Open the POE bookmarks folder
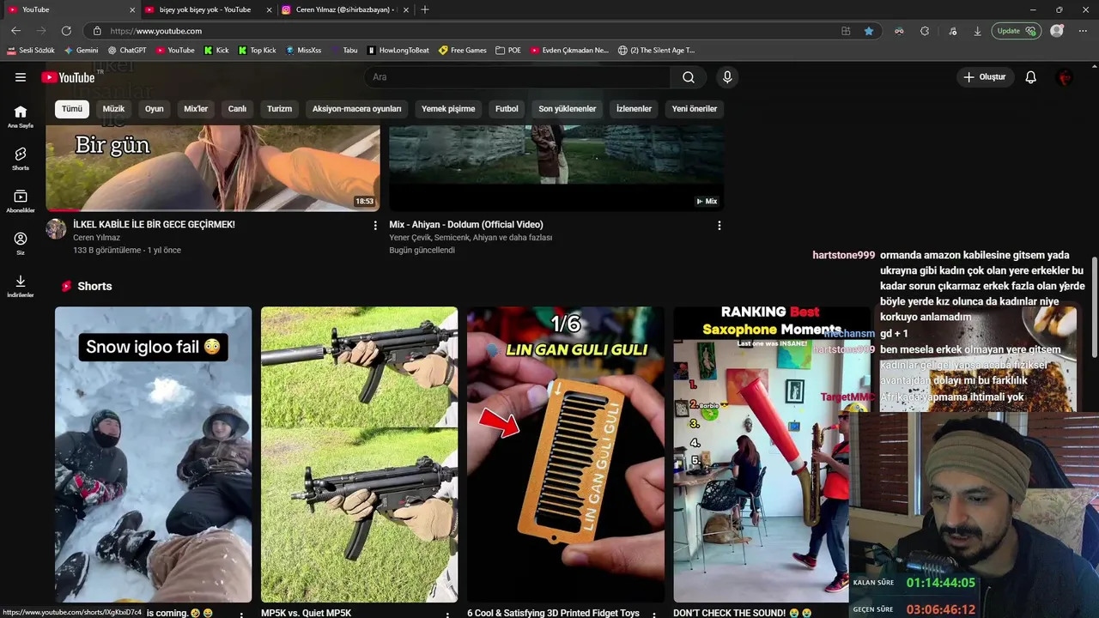Image resolution: width=1099 pixels, height=618 pixels. pos(508,51)
